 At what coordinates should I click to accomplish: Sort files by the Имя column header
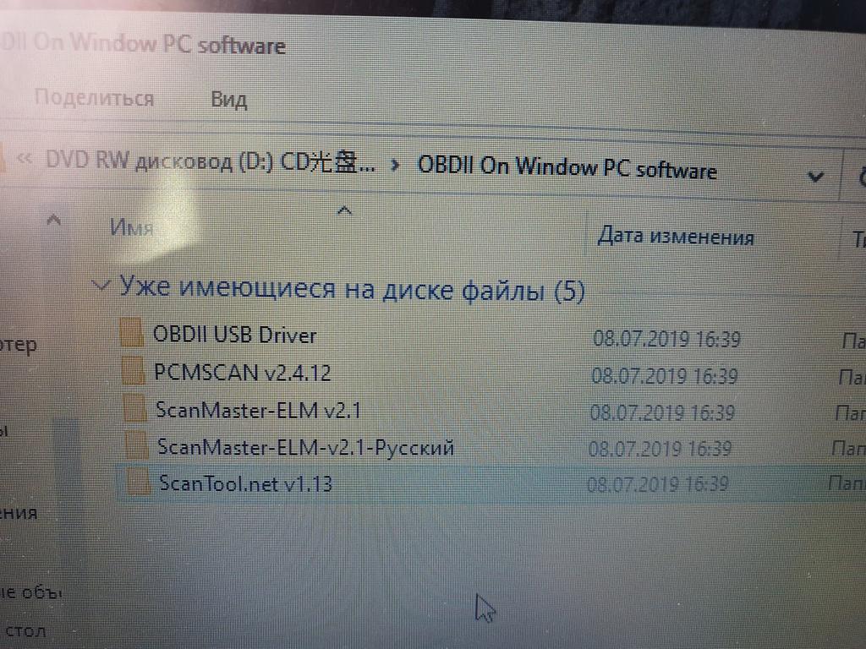tap(131, 226)
